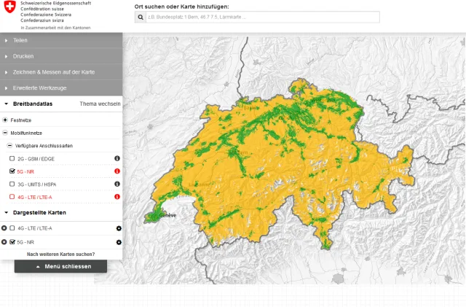Screen dimensions: 466x307
Task: Open settings gear for displayed 5G - NR layer
Action: [119, 241]
